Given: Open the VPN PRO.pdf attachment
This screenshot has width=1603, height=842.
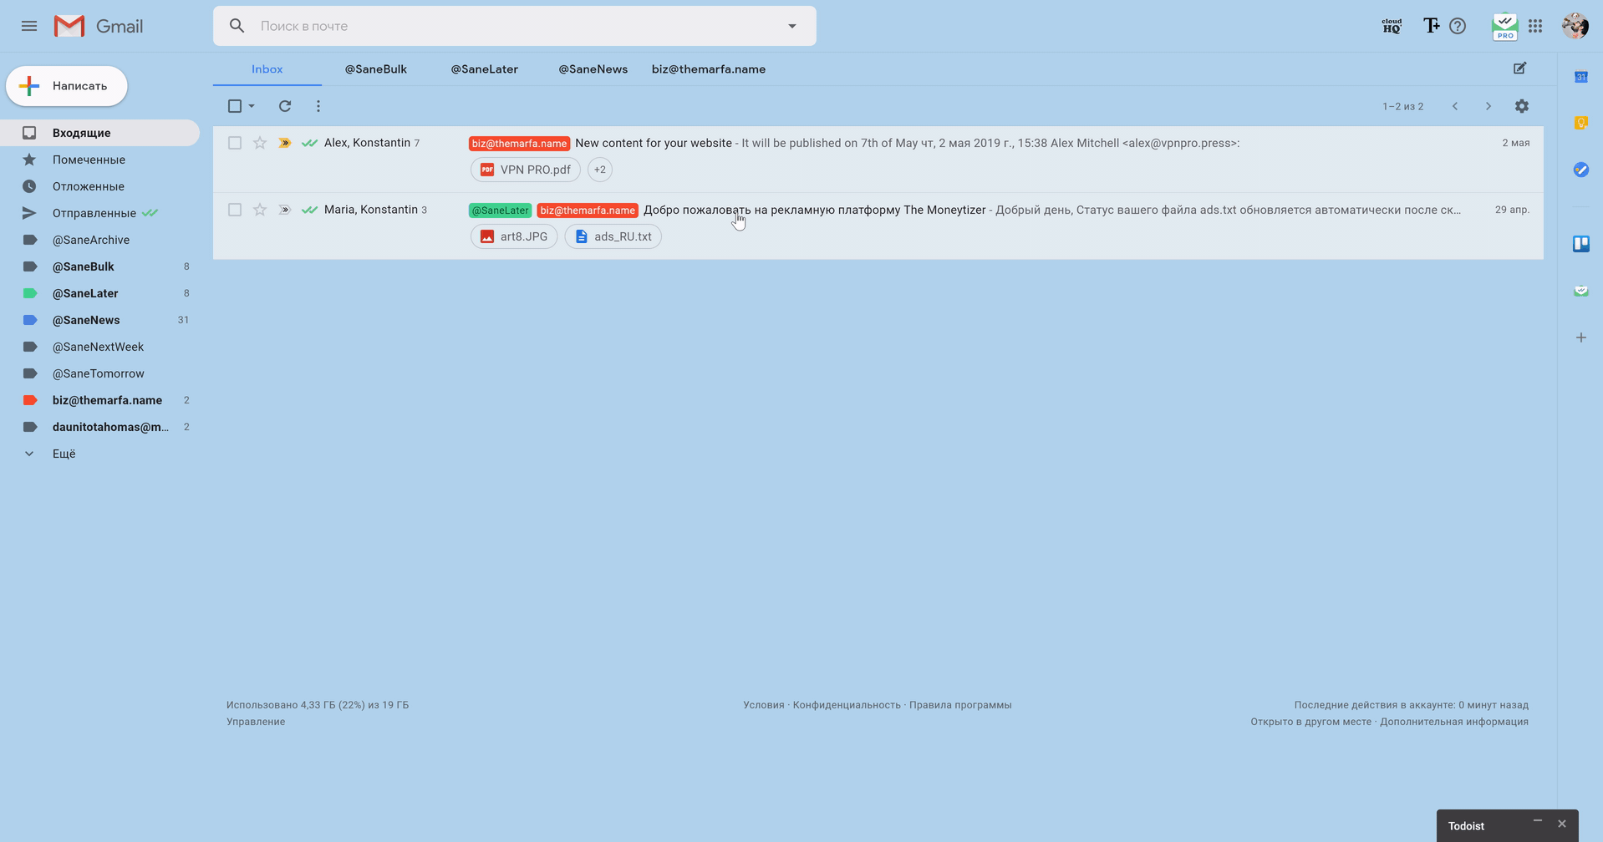Looking at the screenshot, I should click(x=526, y=170).
